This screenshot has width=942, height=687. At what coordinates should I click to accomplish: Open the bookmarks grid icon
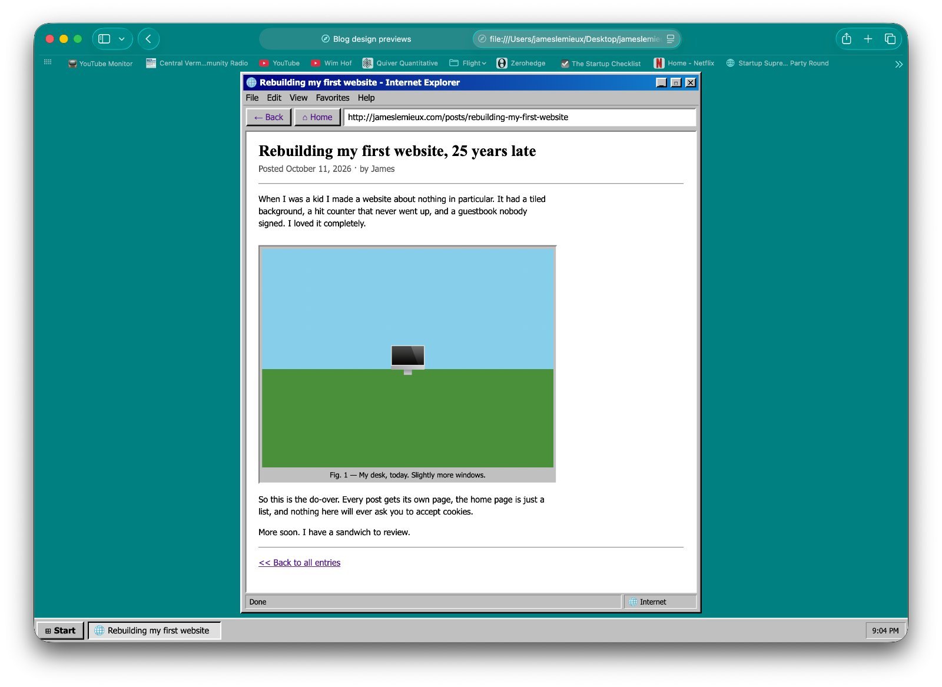48,62
